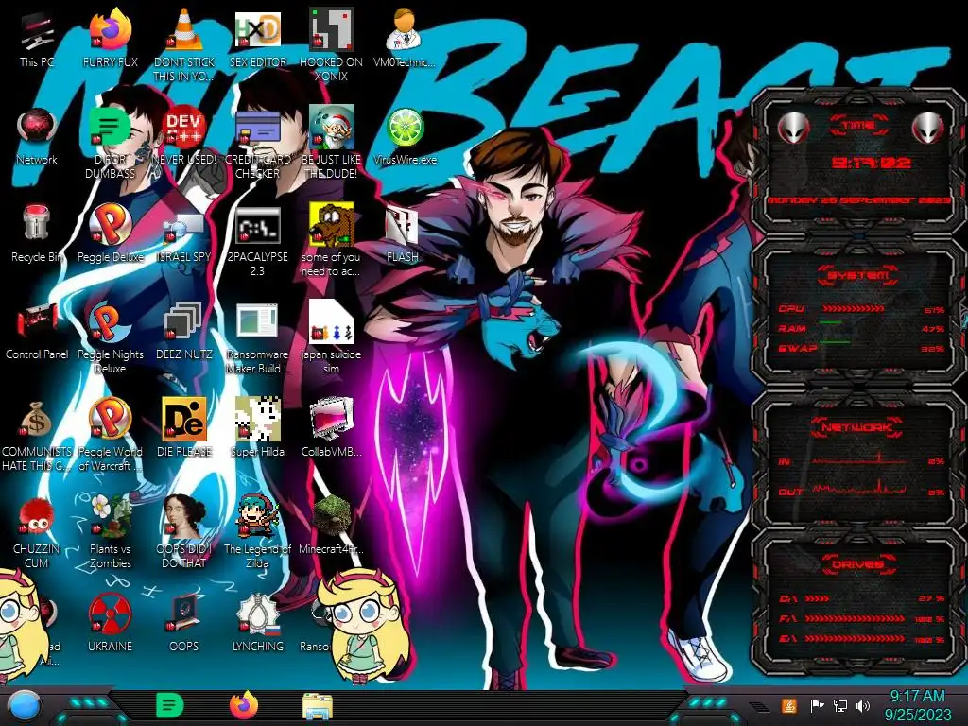The image size is (968, 726).
Task: Click the C:\ drive entry in DRIVES widget
Action: tap(861, 598)
